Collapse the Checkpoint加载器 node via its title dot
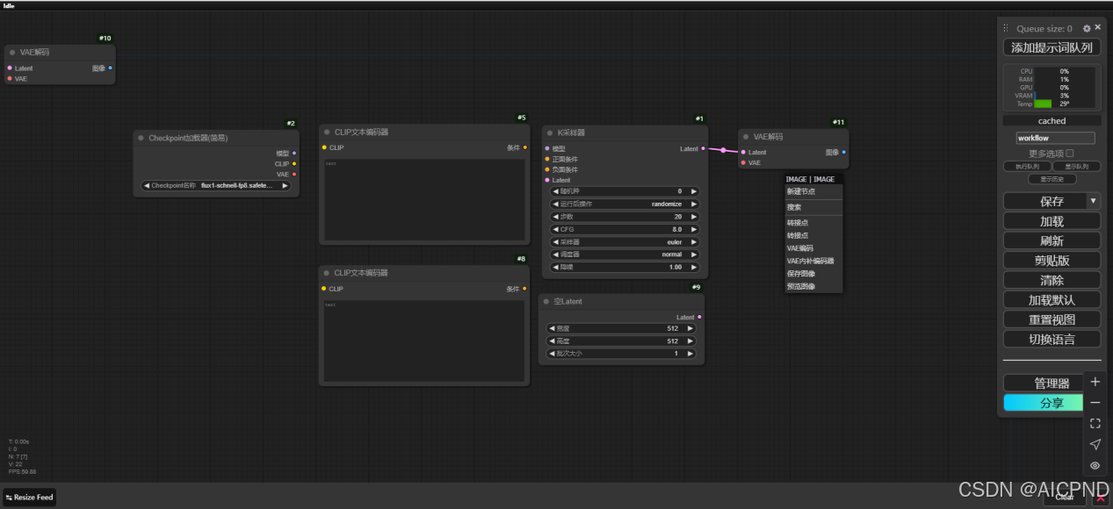 pyautogui.click(x=141, y=138)
